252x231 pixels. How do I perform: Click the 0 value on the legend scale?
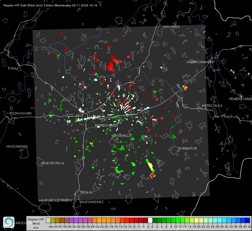pos(152,227)
